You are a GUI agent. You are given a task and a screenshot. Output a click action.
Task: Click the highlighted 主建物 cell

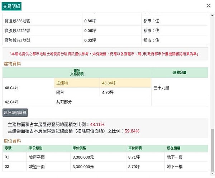pyautogui.click(x=77, y=83)
